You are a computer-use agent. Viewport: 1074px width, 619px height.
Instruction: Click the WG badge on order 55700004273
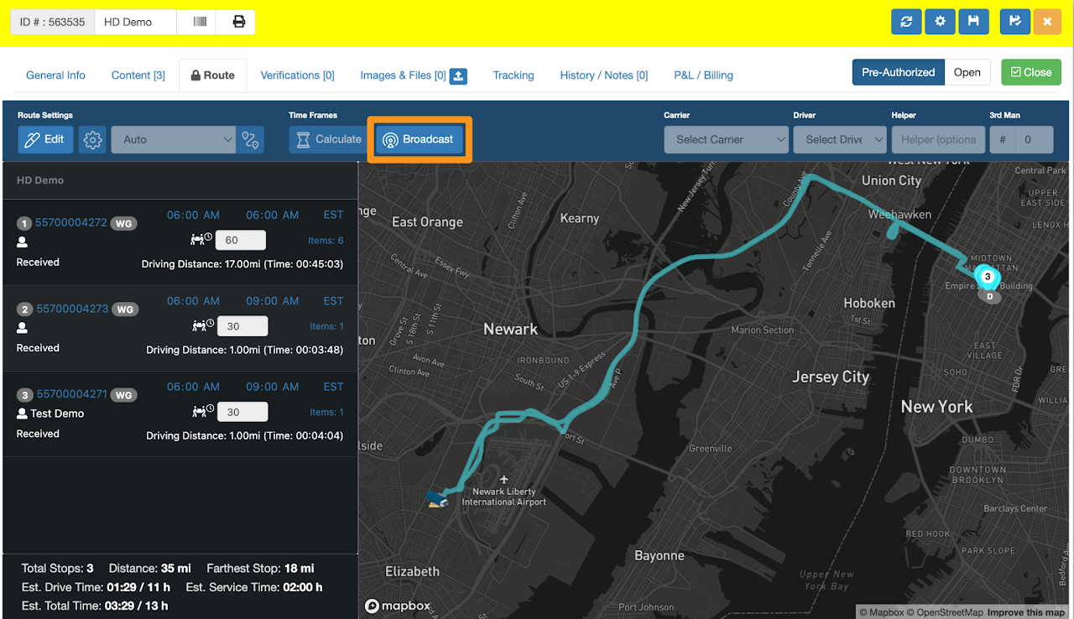coord(125,309)
